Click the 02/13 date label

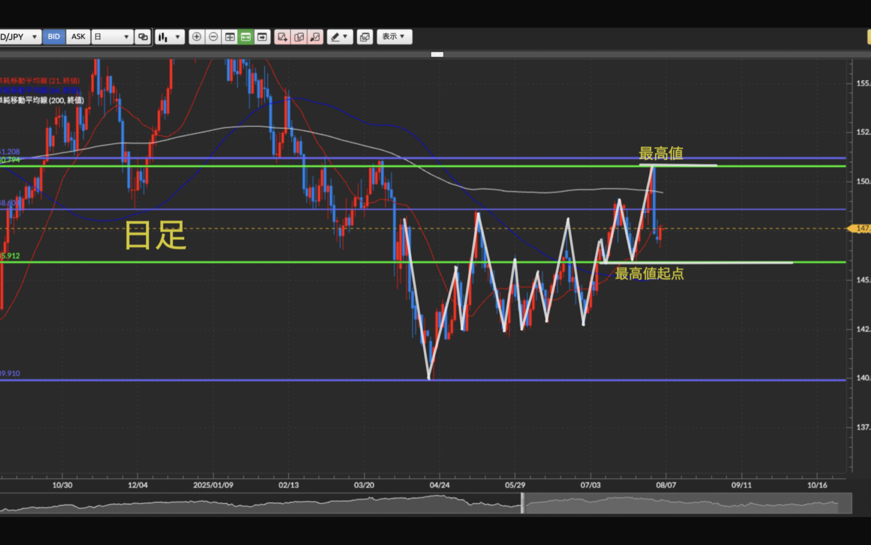click(289, 485)
